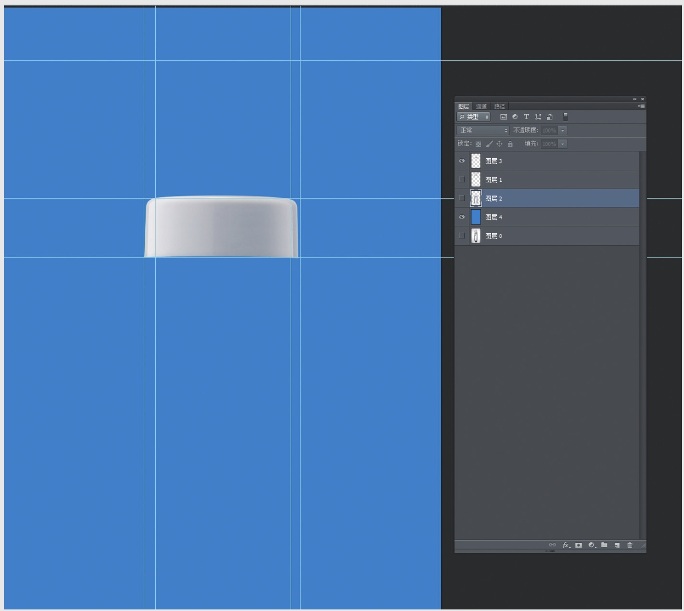This screenshot has width=684, height=611.
Task: Show 图层 1 via its visibility box
Action: coord(462,180)
